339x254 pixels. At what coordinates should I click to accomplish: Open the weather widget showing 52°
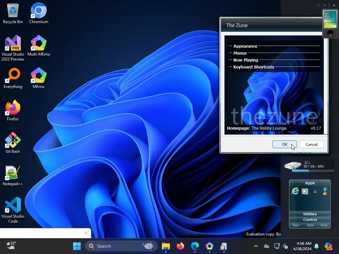11,246
